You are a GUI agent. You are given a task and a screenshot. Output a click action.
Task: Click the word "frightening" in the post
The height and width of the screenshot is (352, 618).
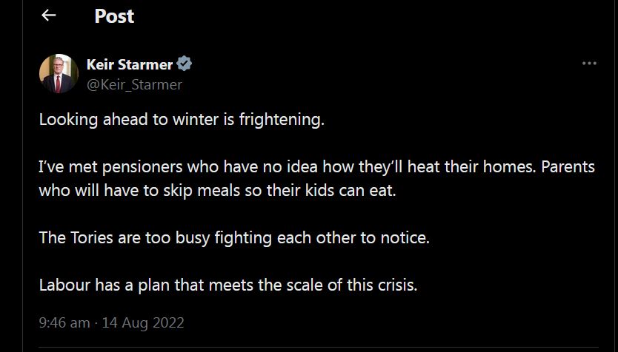click(281, 120)
